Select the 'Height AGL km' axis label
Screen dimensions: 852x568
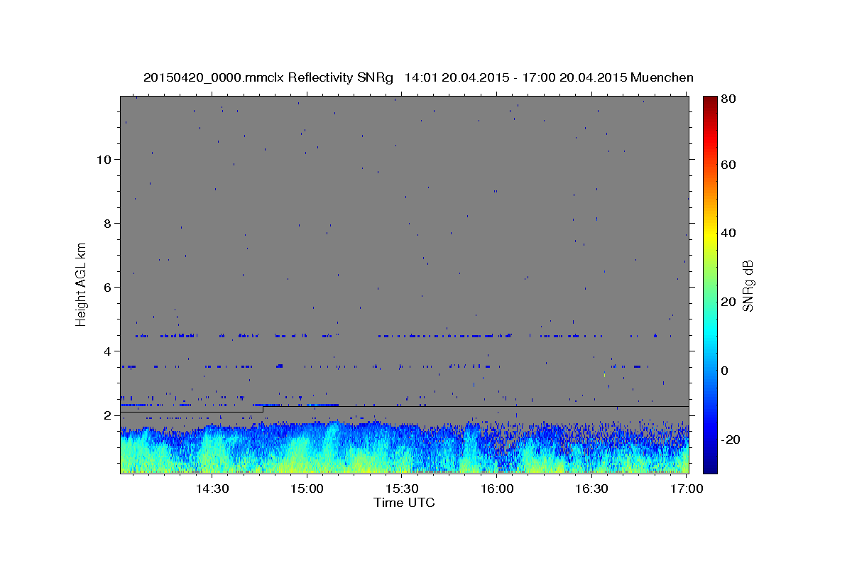tap(82, 283)
